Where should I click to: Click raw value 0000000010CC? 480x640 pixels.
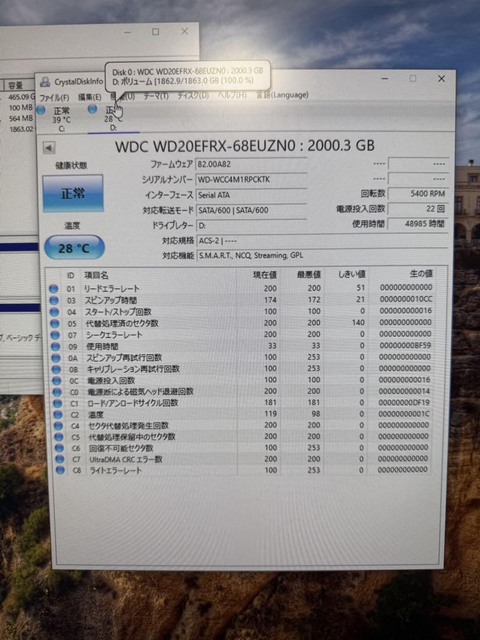click(406, 299)
